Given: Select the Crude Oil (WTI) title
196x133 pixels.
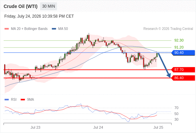Looking at the screenshot, I should [21, 6].
